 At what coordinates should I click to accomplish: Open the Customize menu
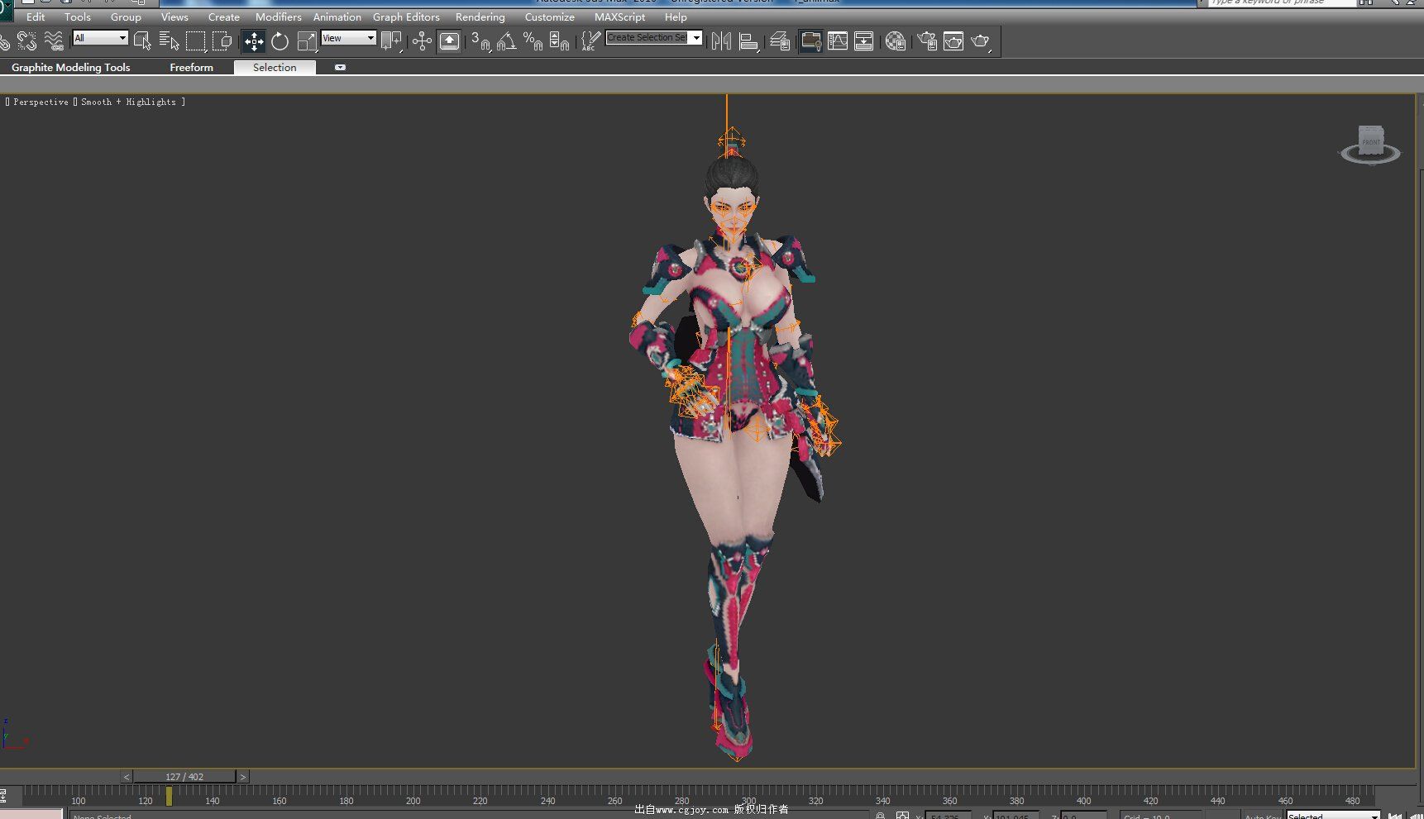click(x=549, y=17)
